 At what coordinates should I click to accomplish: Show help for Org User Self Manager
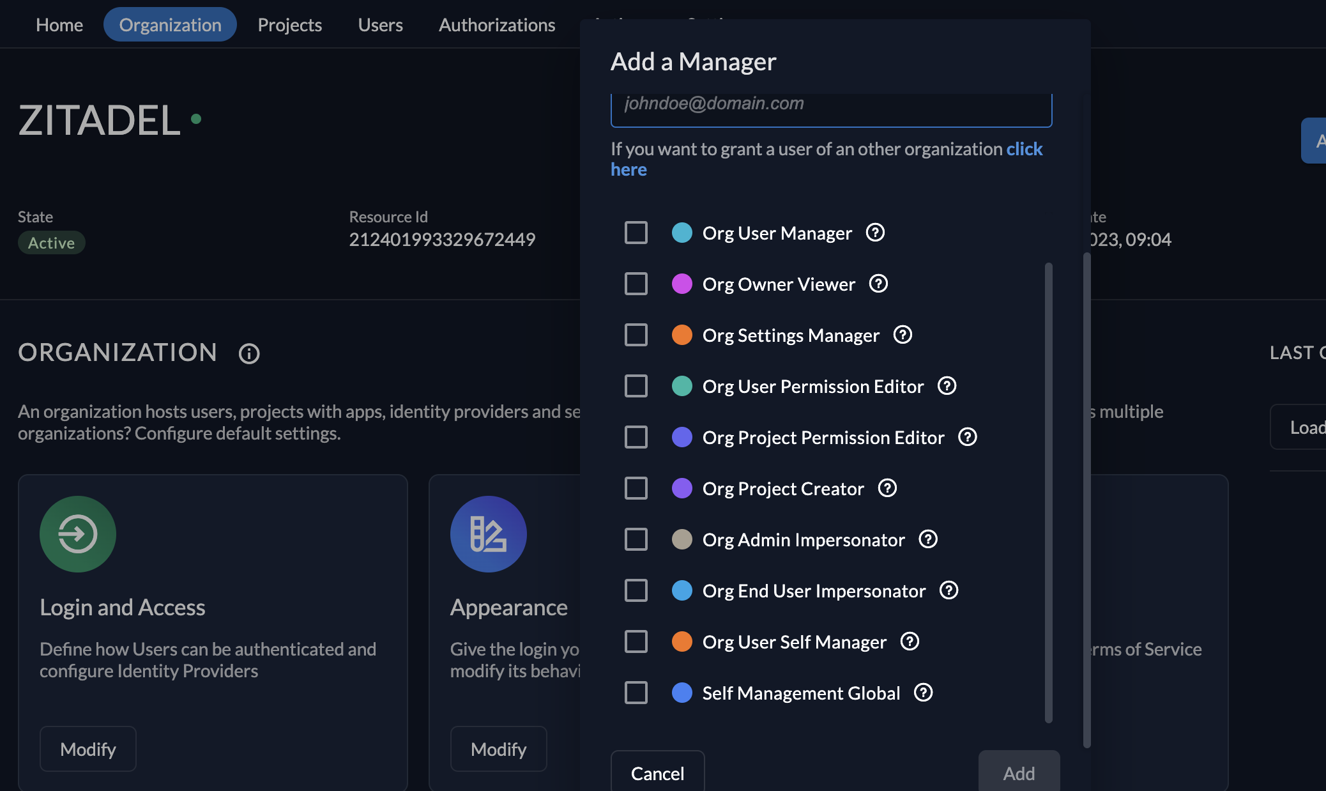point(910,641)
